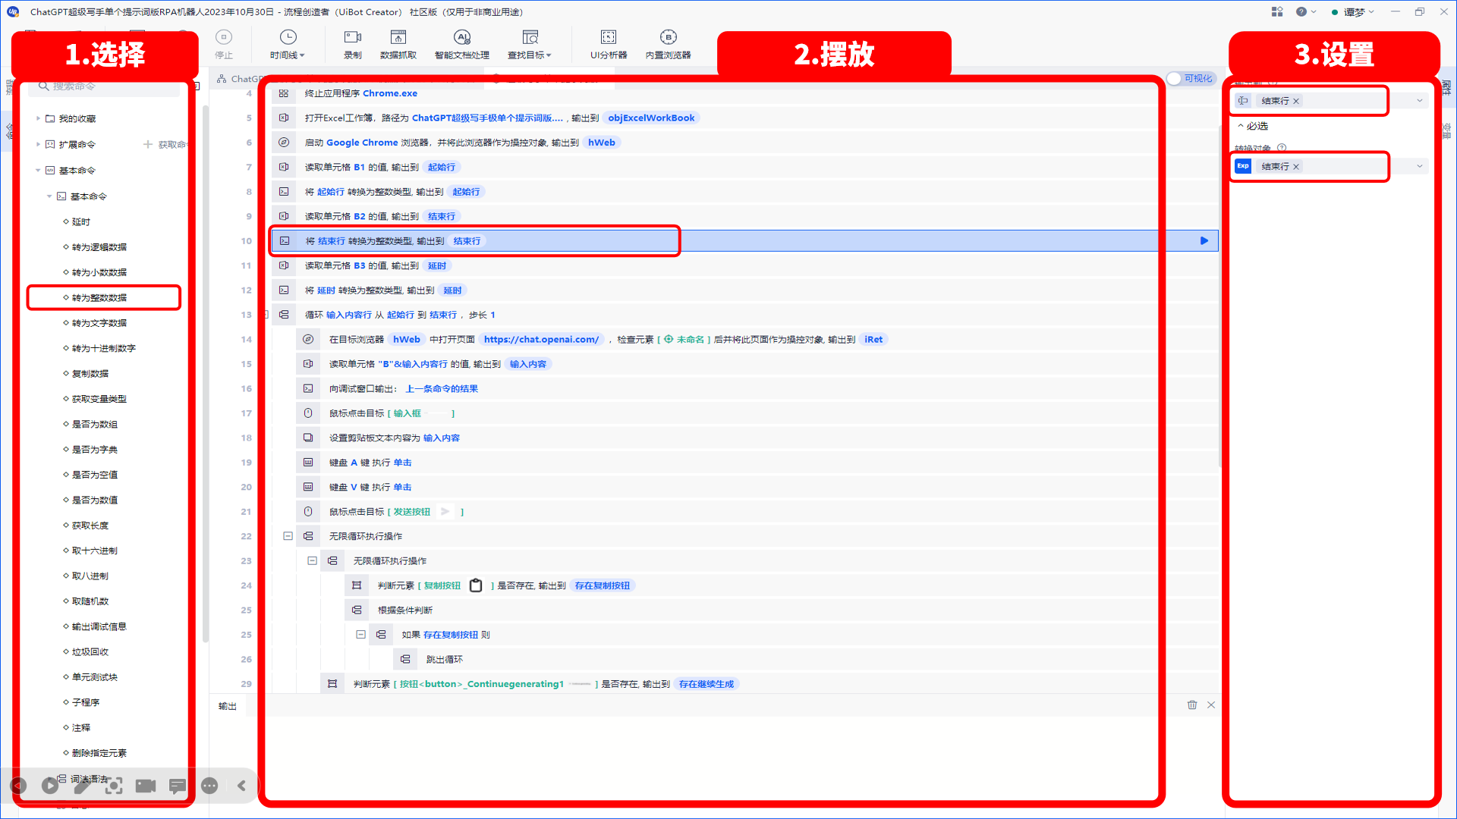Select the 转为逻辑数据 command

pos(99,247)
